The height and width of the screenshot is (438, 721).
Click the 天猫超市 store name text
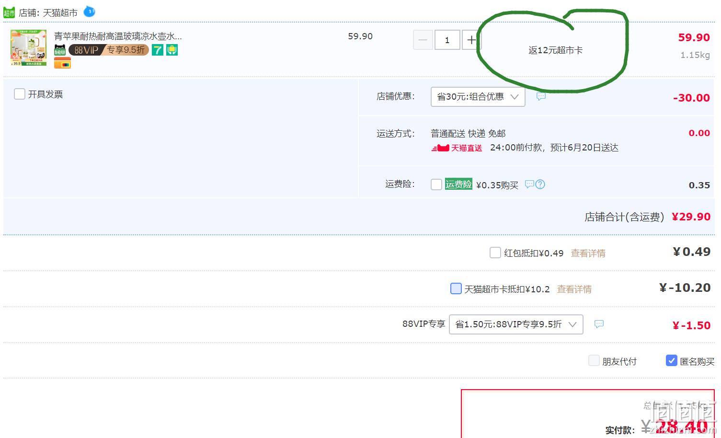click(60, 13)
